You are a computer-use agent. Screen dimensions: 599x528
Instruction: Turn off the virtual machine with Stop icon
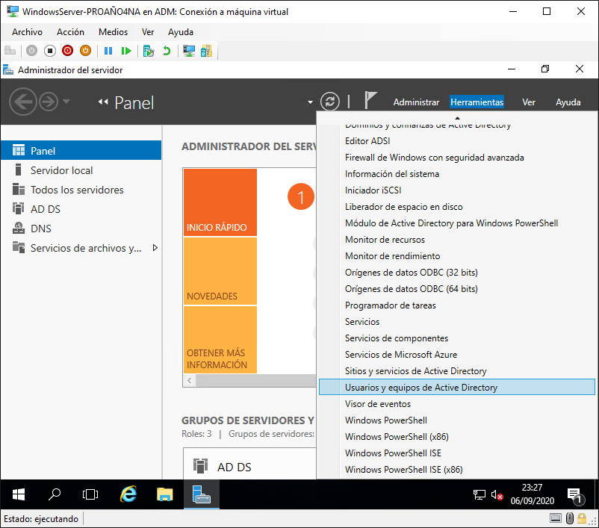tap(49, 51)
